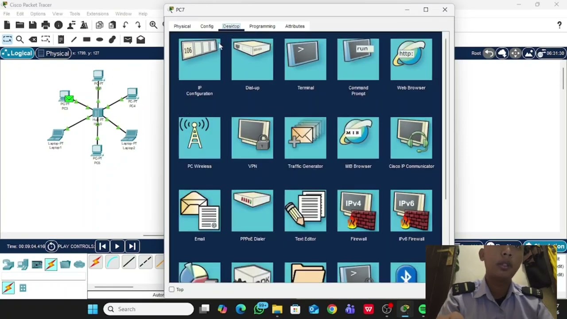Launch the Web Browser app
Image resolution: width=567 pixels, height=319 pixels.
click(411, 59)
